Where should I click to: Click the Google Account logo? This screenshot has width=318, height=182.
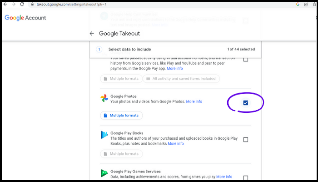tap(25, 18)
